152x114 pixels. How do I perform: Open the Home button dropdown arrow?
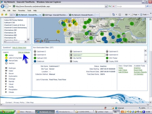click(116, 15)
